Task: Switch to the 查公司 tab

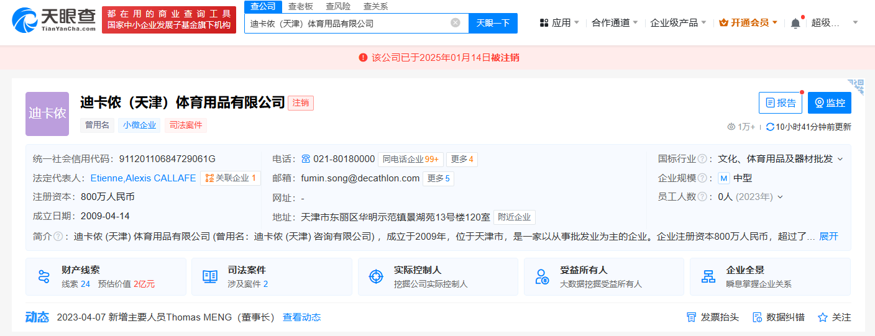Action: click(x=263, y=6)
